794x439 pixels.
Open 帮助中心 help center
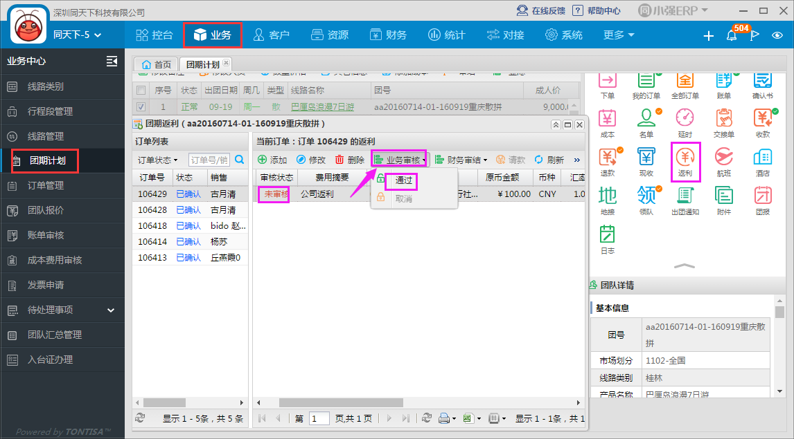point(597,10)
